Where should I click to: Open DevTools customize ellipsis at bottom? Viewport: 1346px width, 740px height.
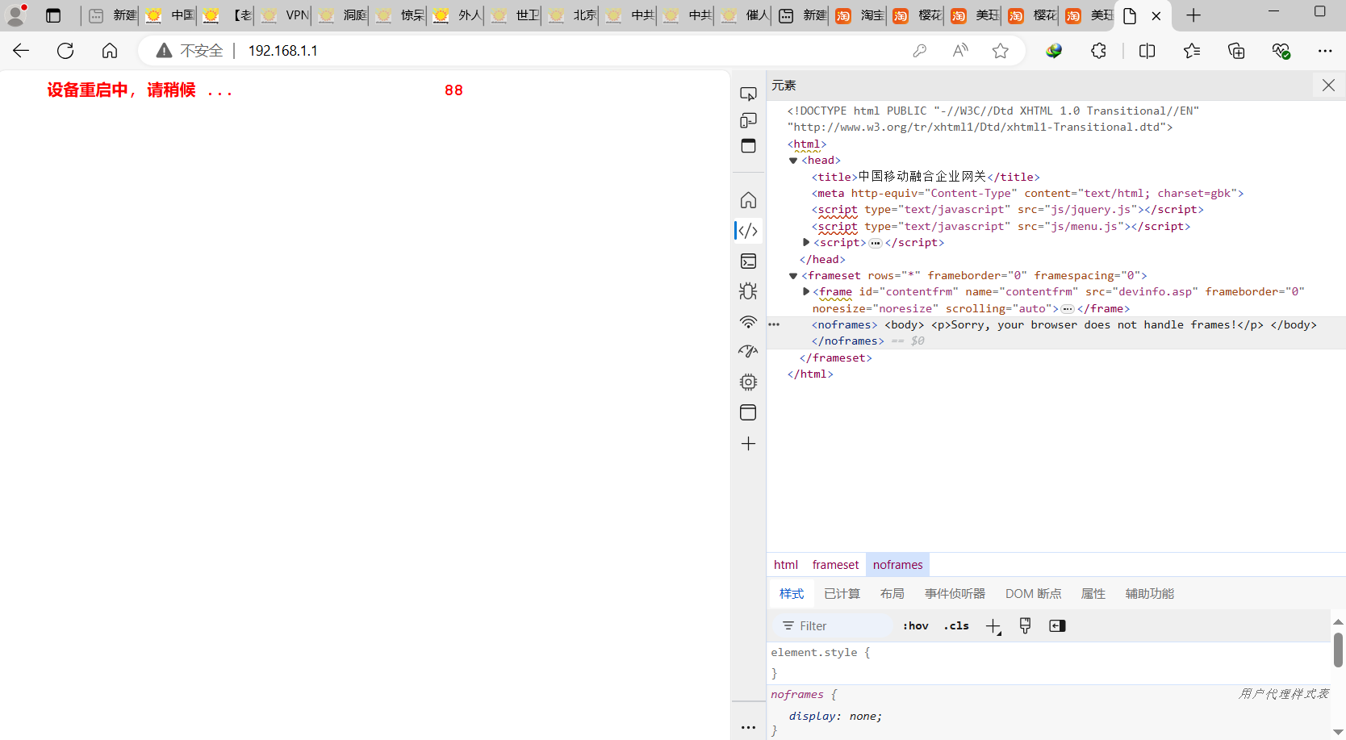pyautogui.click(x=748, y=727)
